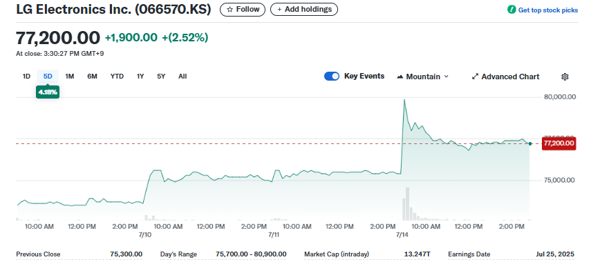Select the 1D range tab

26,77
